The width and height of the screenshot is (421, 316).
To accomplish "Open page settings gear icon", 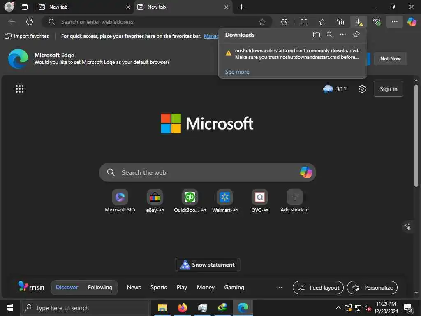I will 362,89.
